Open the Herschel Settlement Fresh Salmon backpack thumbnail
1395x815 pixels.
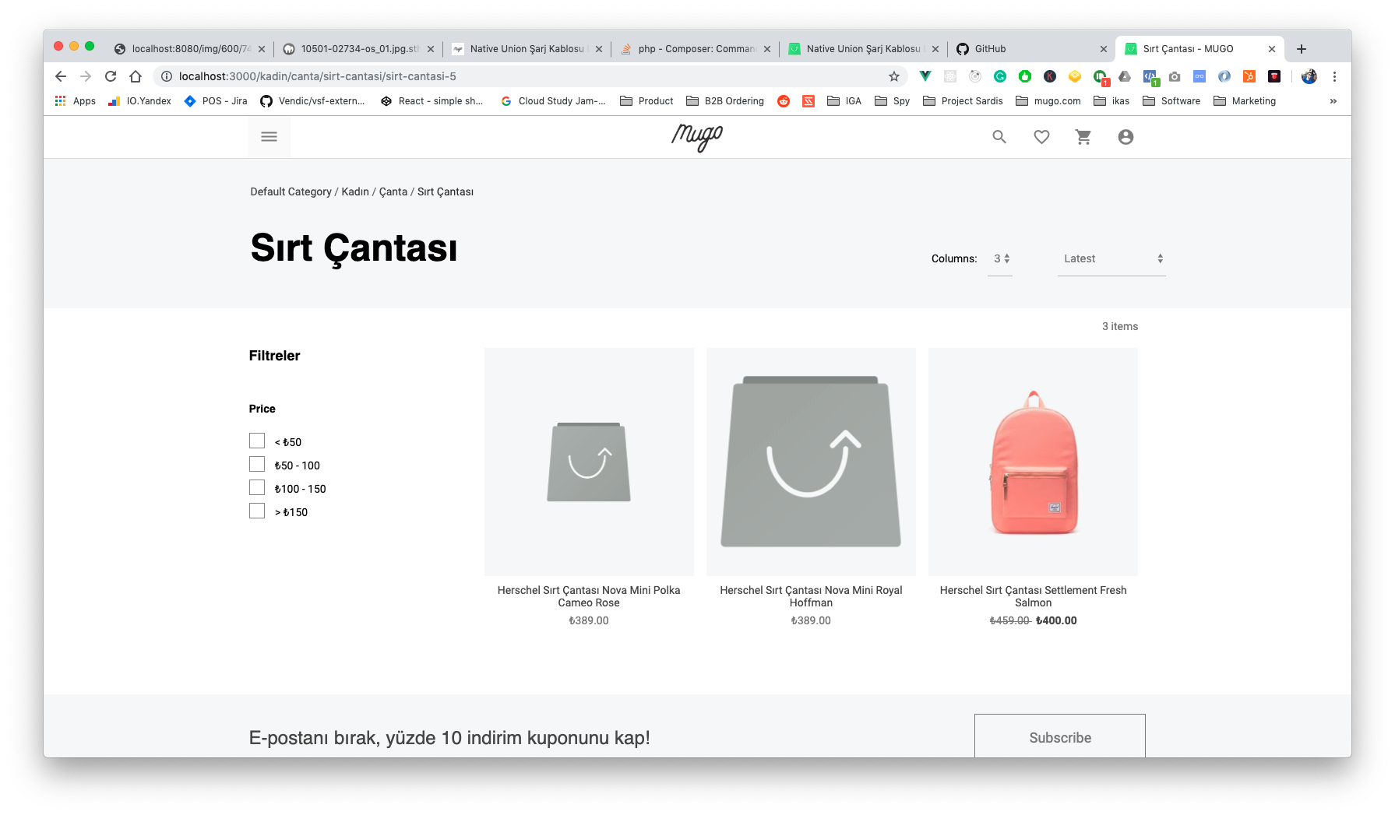[1033, 462]
